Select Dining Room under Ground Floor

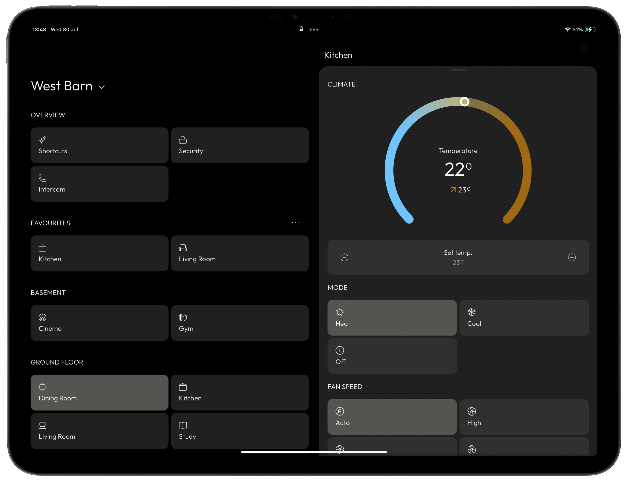point(99,392)
